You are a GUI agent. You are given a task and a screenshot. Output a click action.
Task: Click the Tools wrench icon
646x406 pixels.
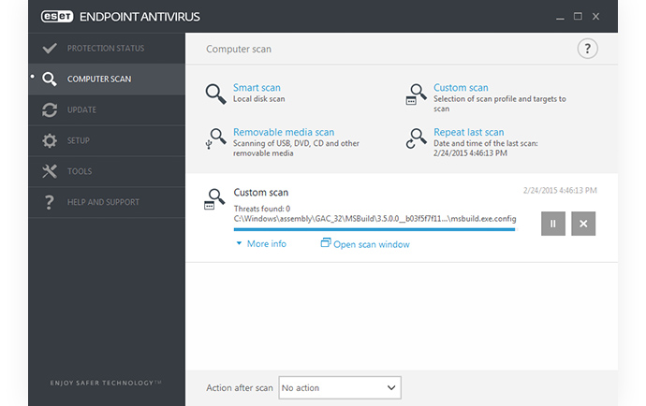coord(50,171)
